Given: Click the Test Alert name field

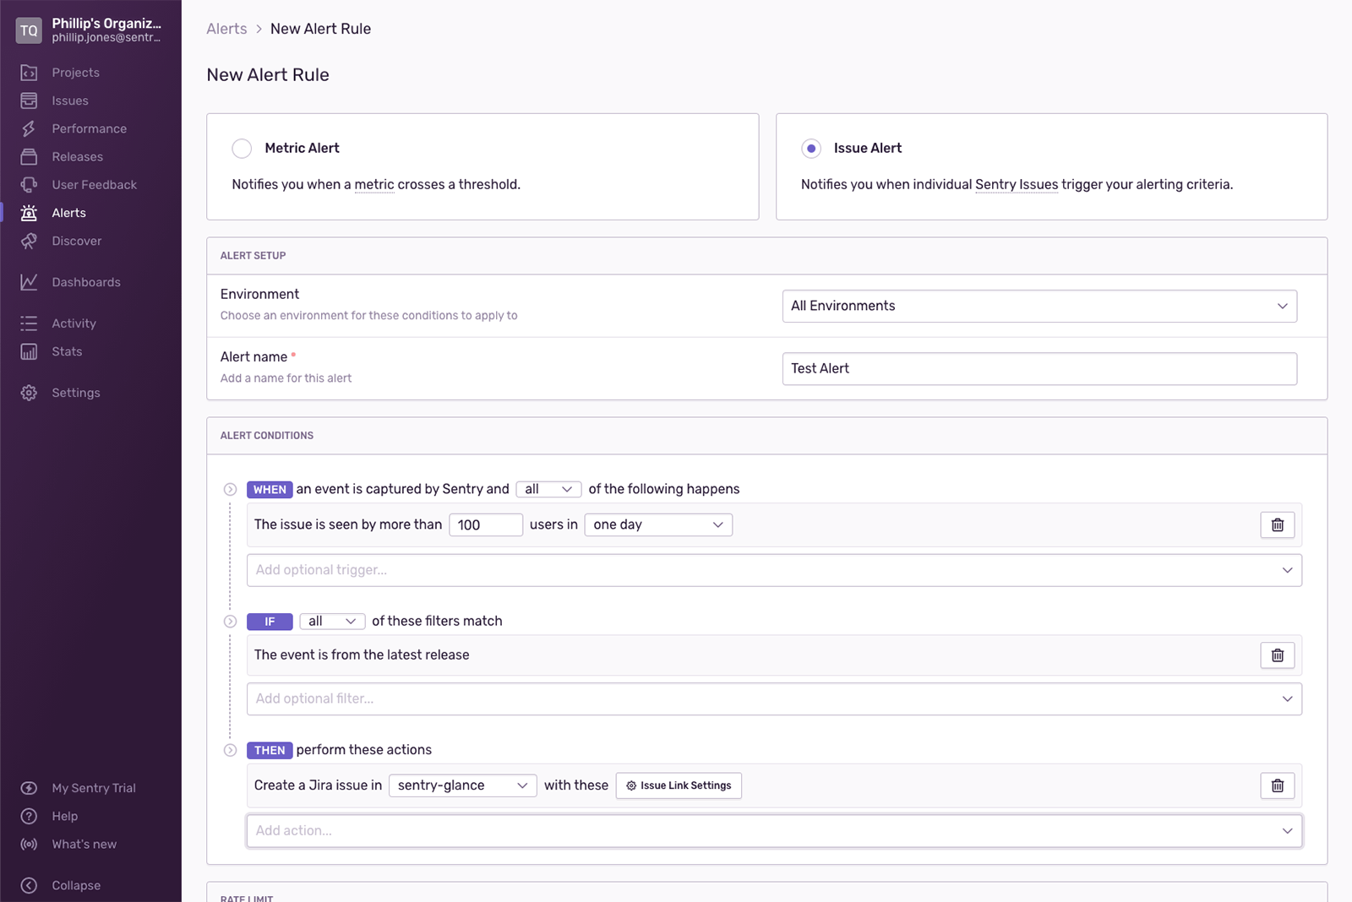Looking at the screenshot, I should click(x=1039, y=368).
